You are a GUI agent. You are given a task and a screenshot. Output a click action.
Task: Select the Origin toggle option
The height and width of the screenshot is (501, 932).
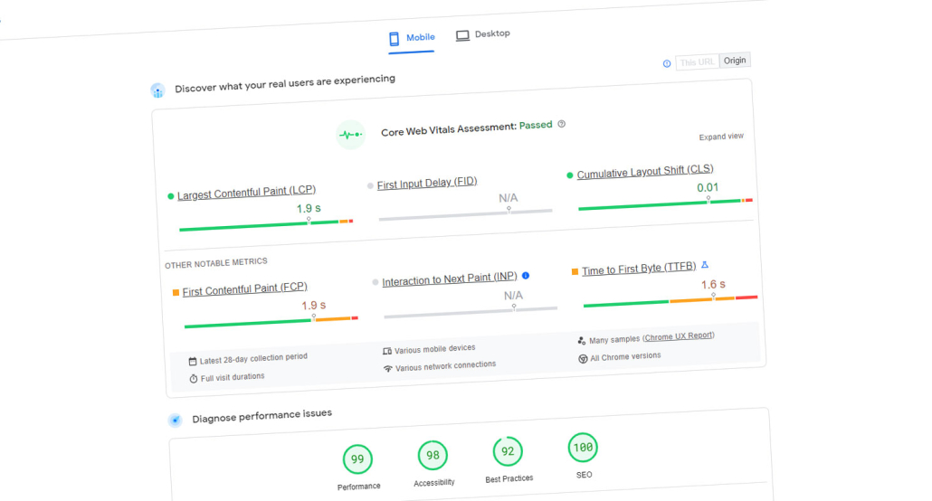(735, 61)
